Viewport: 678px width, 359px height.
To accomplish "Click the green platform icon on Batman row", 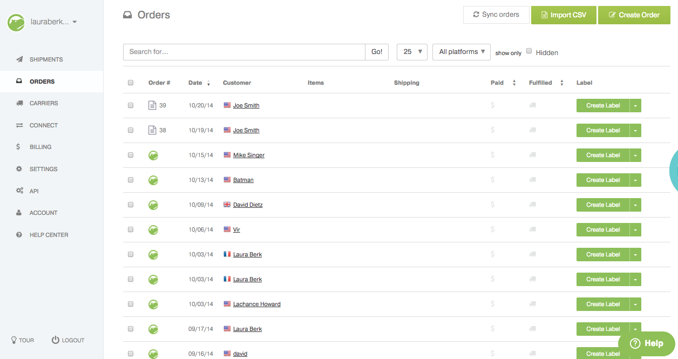I will [153, 180].
